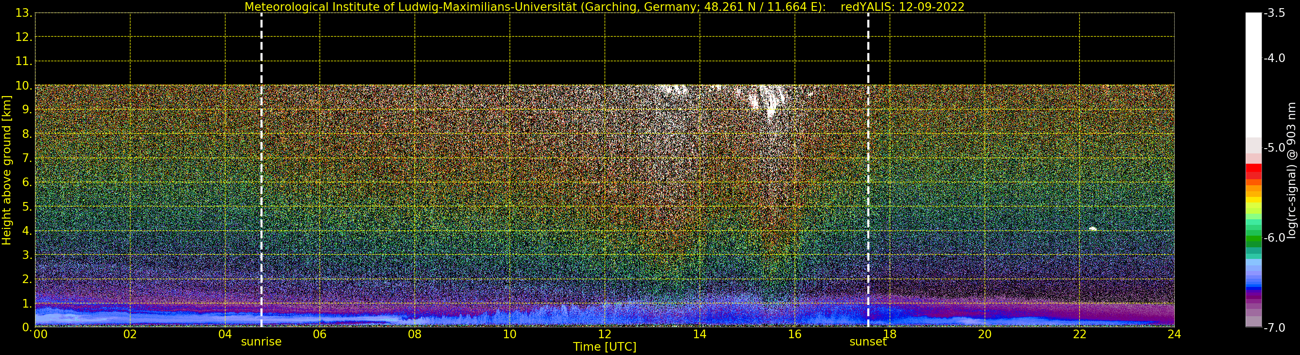Image resolution: width=1300 pixels, height=355 pixels.
Task: Click colorbar tick value '-3.5'
Action: (x=1274, y=13)
